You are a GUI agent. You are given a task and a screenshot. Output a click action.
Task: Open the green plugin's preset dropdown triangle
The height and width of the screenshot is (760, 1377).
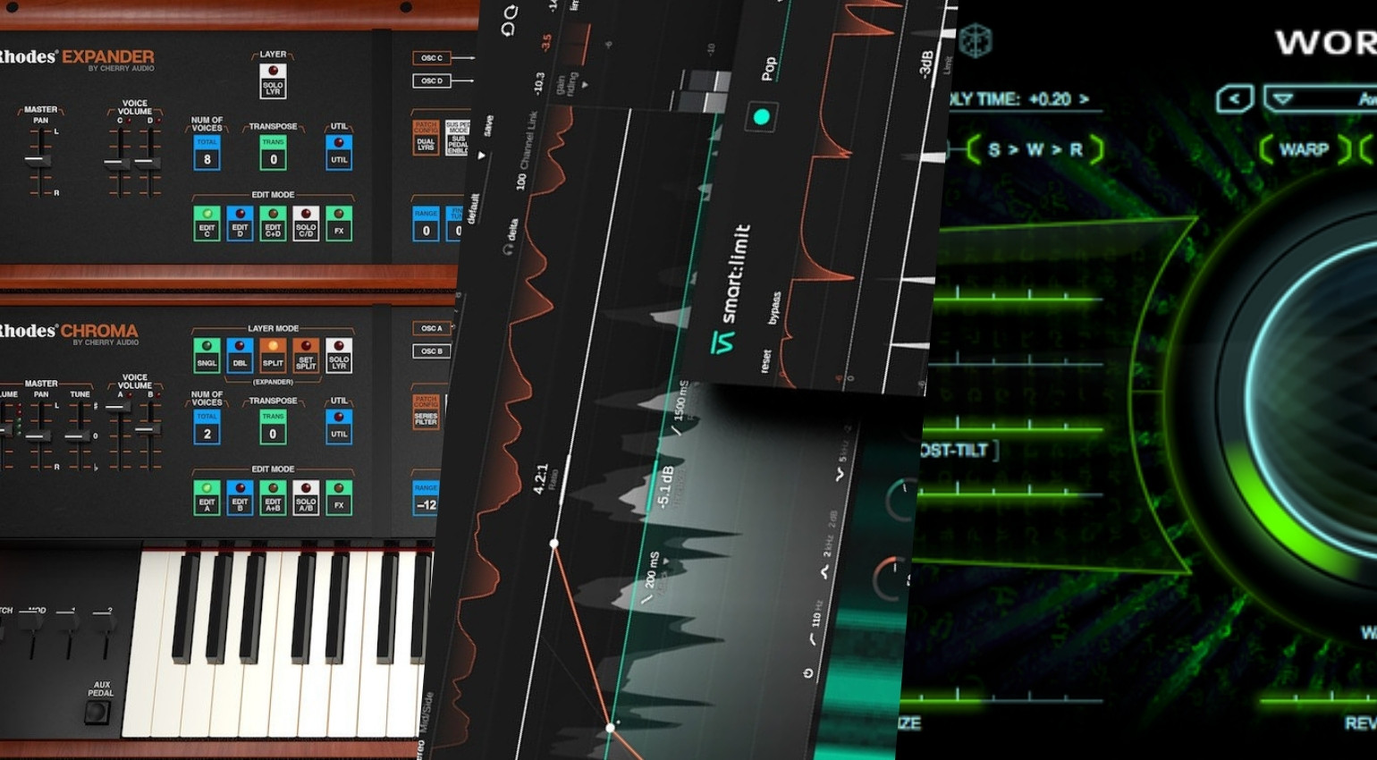pyautogui.click(x=1284, y=98)
